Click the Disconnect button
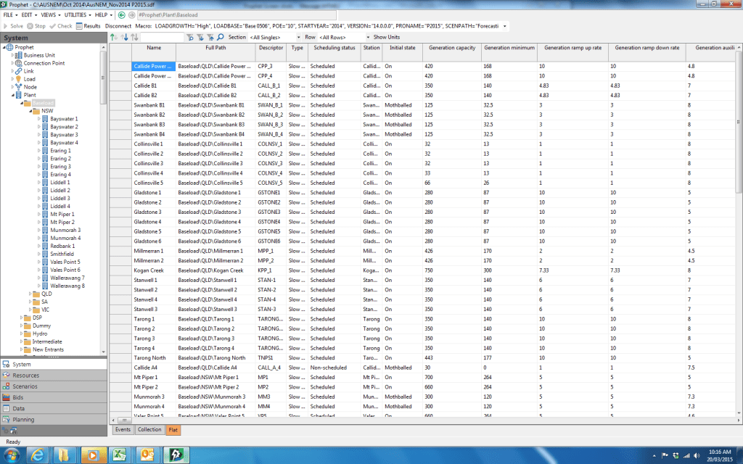This screenshot has height=464, width=743. click(x=118, y=25)
